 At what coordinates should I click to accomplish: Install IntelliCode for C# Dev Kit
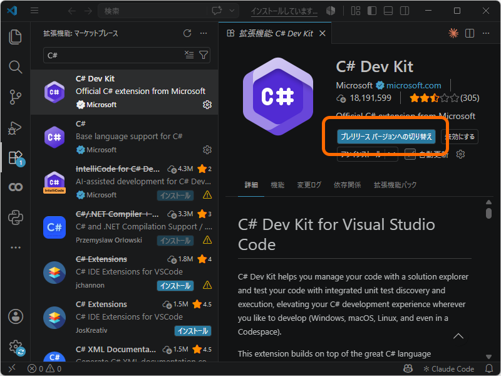coord(175,196)
